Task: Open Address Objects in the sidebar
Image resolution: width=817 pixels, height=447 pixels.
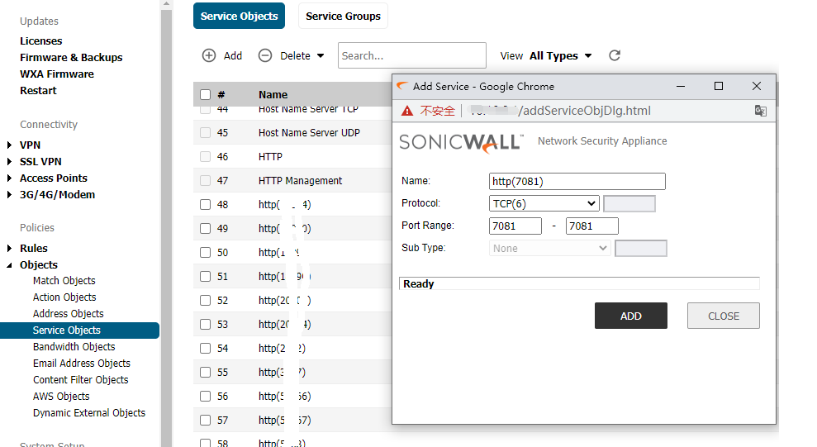Action: coord(69,314)
